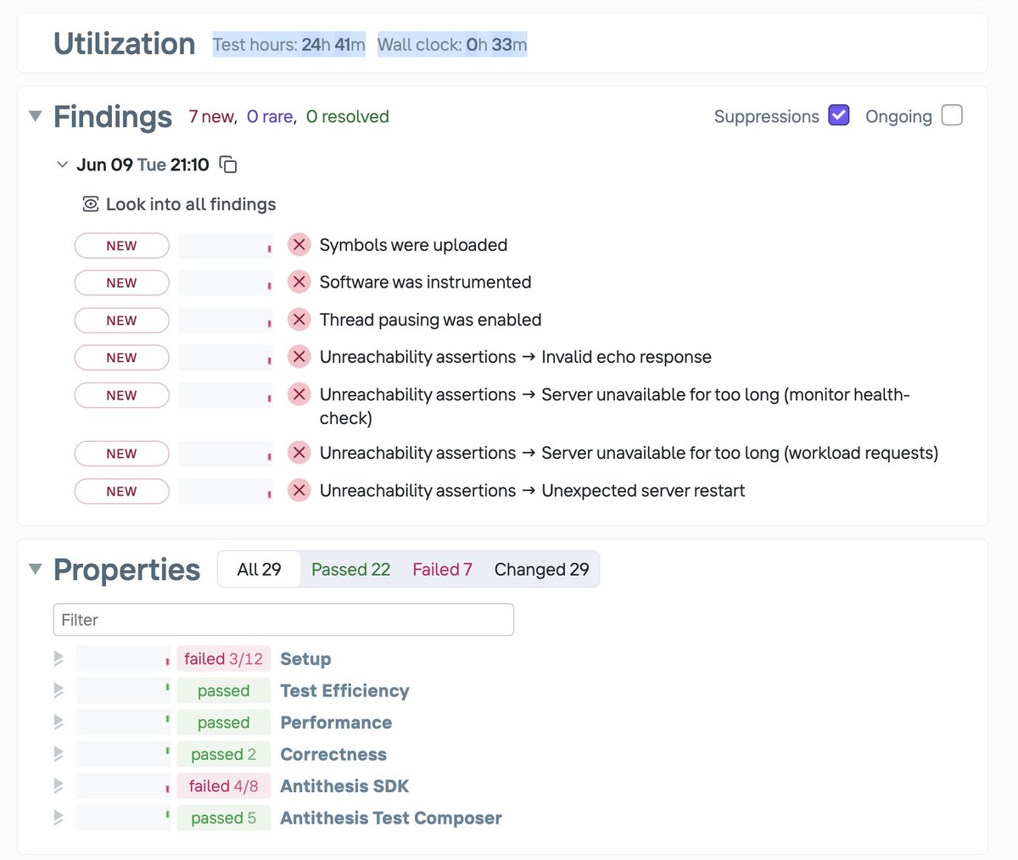Image resolution: width=1018 pixels, height=860 pixels.
Task: Click the Antithesis SDK property name
Action: pos(344,786)
